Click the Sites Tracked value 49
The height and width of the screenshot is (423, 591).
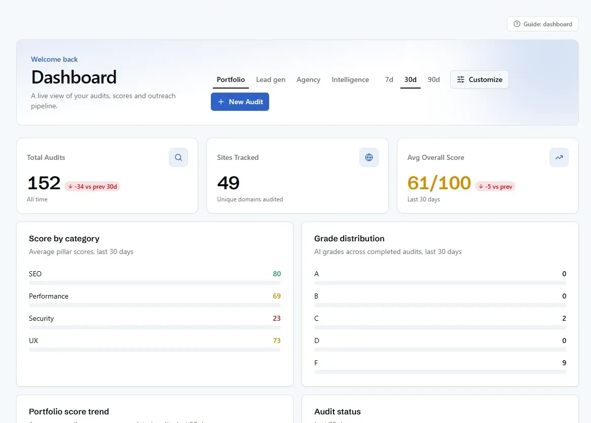pyautogui.click(x=228, y=183)
